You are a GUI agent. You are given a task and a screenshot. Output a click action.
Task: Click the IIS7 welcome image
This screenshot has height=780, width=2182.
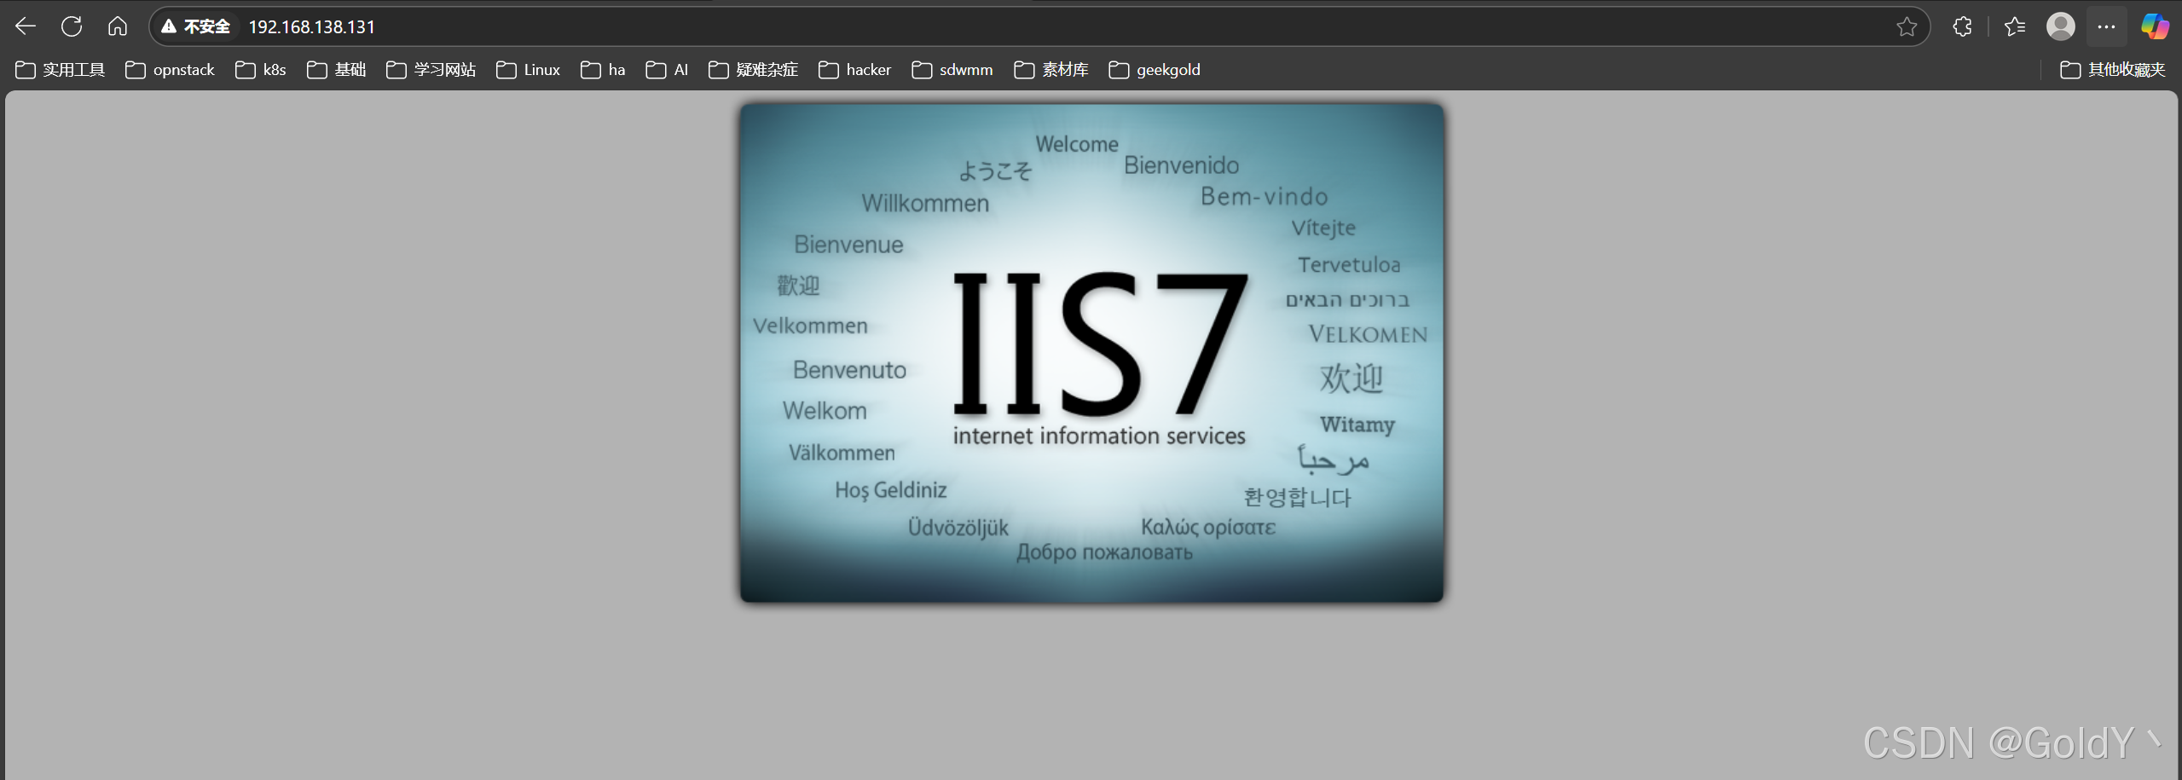tap(1091, 353)
